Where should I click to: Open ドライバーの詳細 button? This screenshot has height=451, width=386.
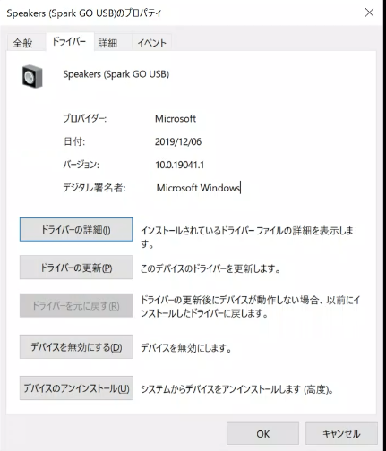76,229
